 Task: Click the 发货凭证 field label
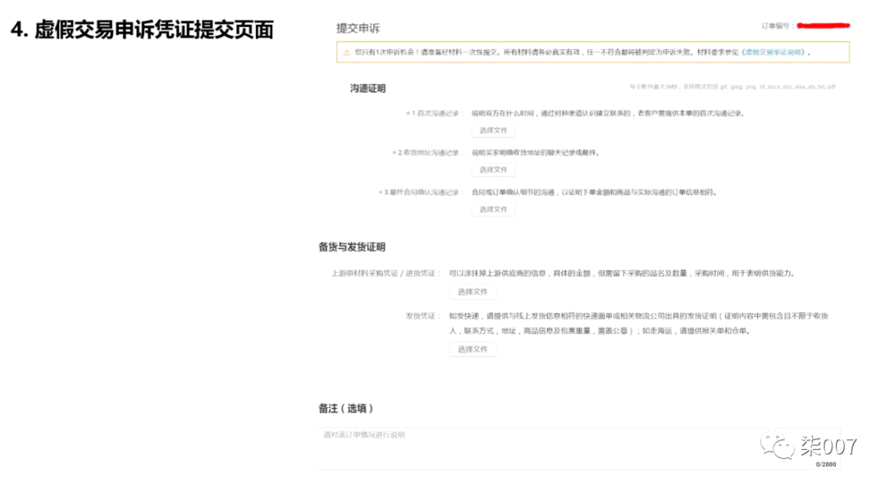click(x=421, y=314)
